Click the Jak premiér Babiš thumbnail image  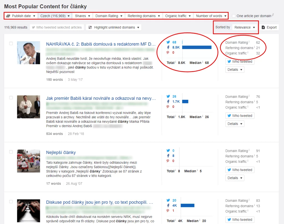(29, 107)
